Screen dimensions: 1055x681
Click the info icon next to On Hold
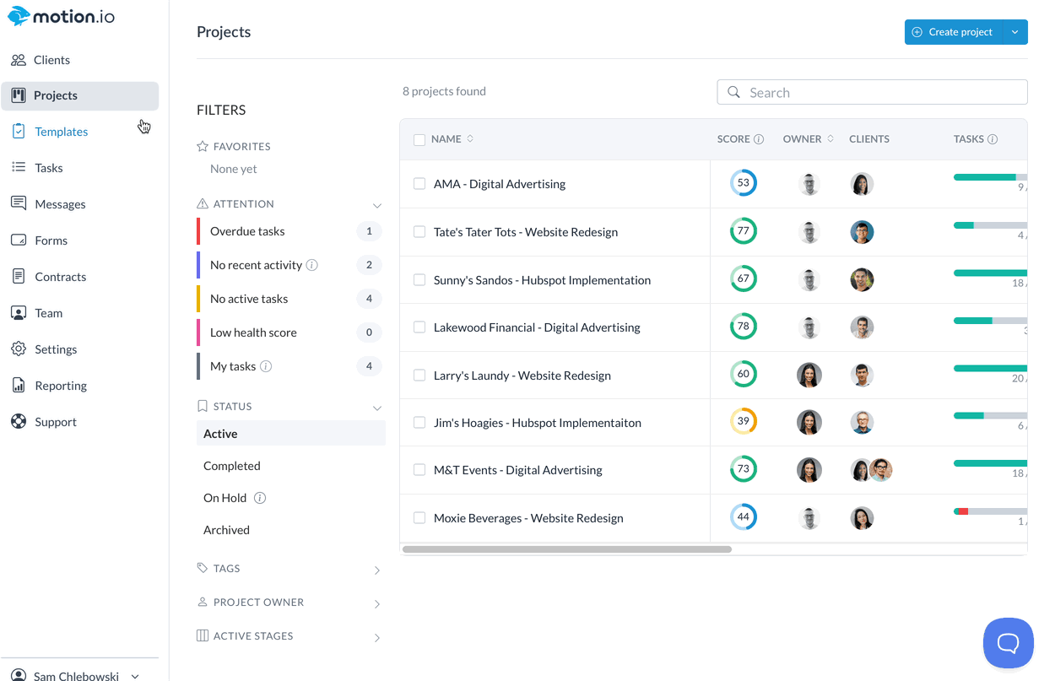click(260, 498)
